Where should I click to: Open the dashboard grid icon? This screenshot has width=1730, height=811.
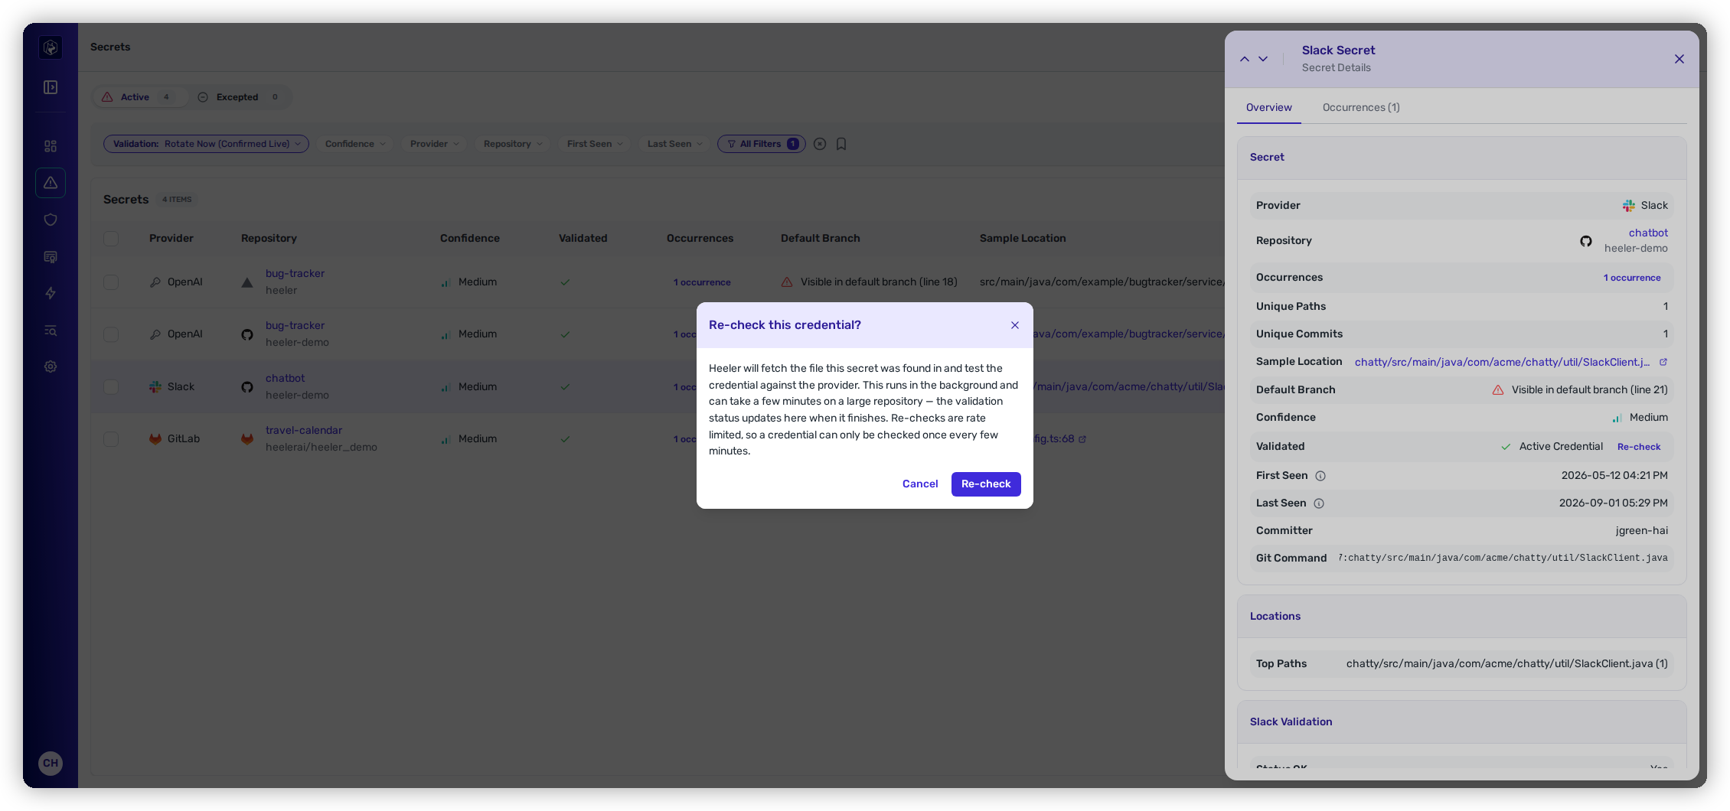click(x=51, y=146)
